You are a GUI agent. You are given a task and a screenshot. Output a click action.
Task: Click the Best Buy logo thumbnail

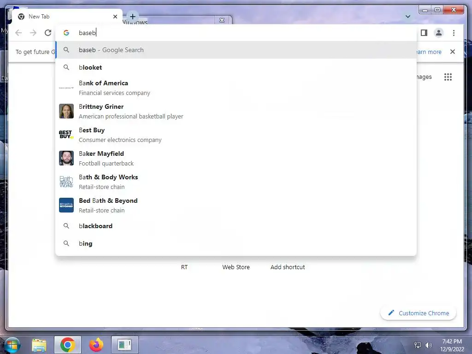pyautogui.click(x=66, y=135)
